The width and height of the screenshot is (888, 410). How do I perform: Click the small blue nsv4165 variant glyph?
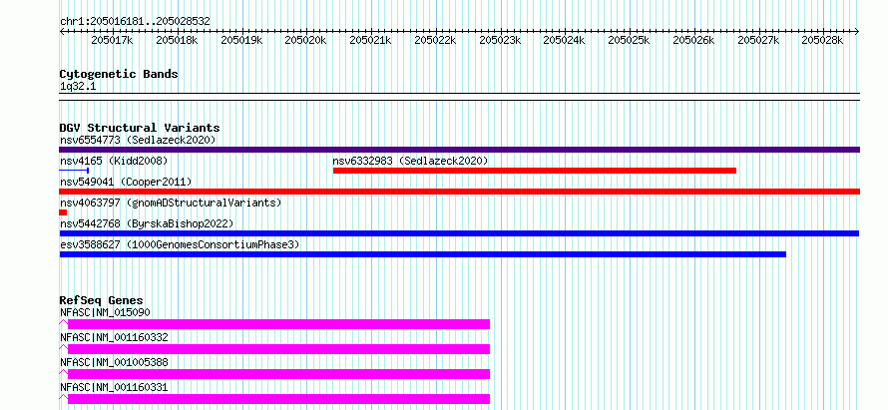[x=74, y=171]
